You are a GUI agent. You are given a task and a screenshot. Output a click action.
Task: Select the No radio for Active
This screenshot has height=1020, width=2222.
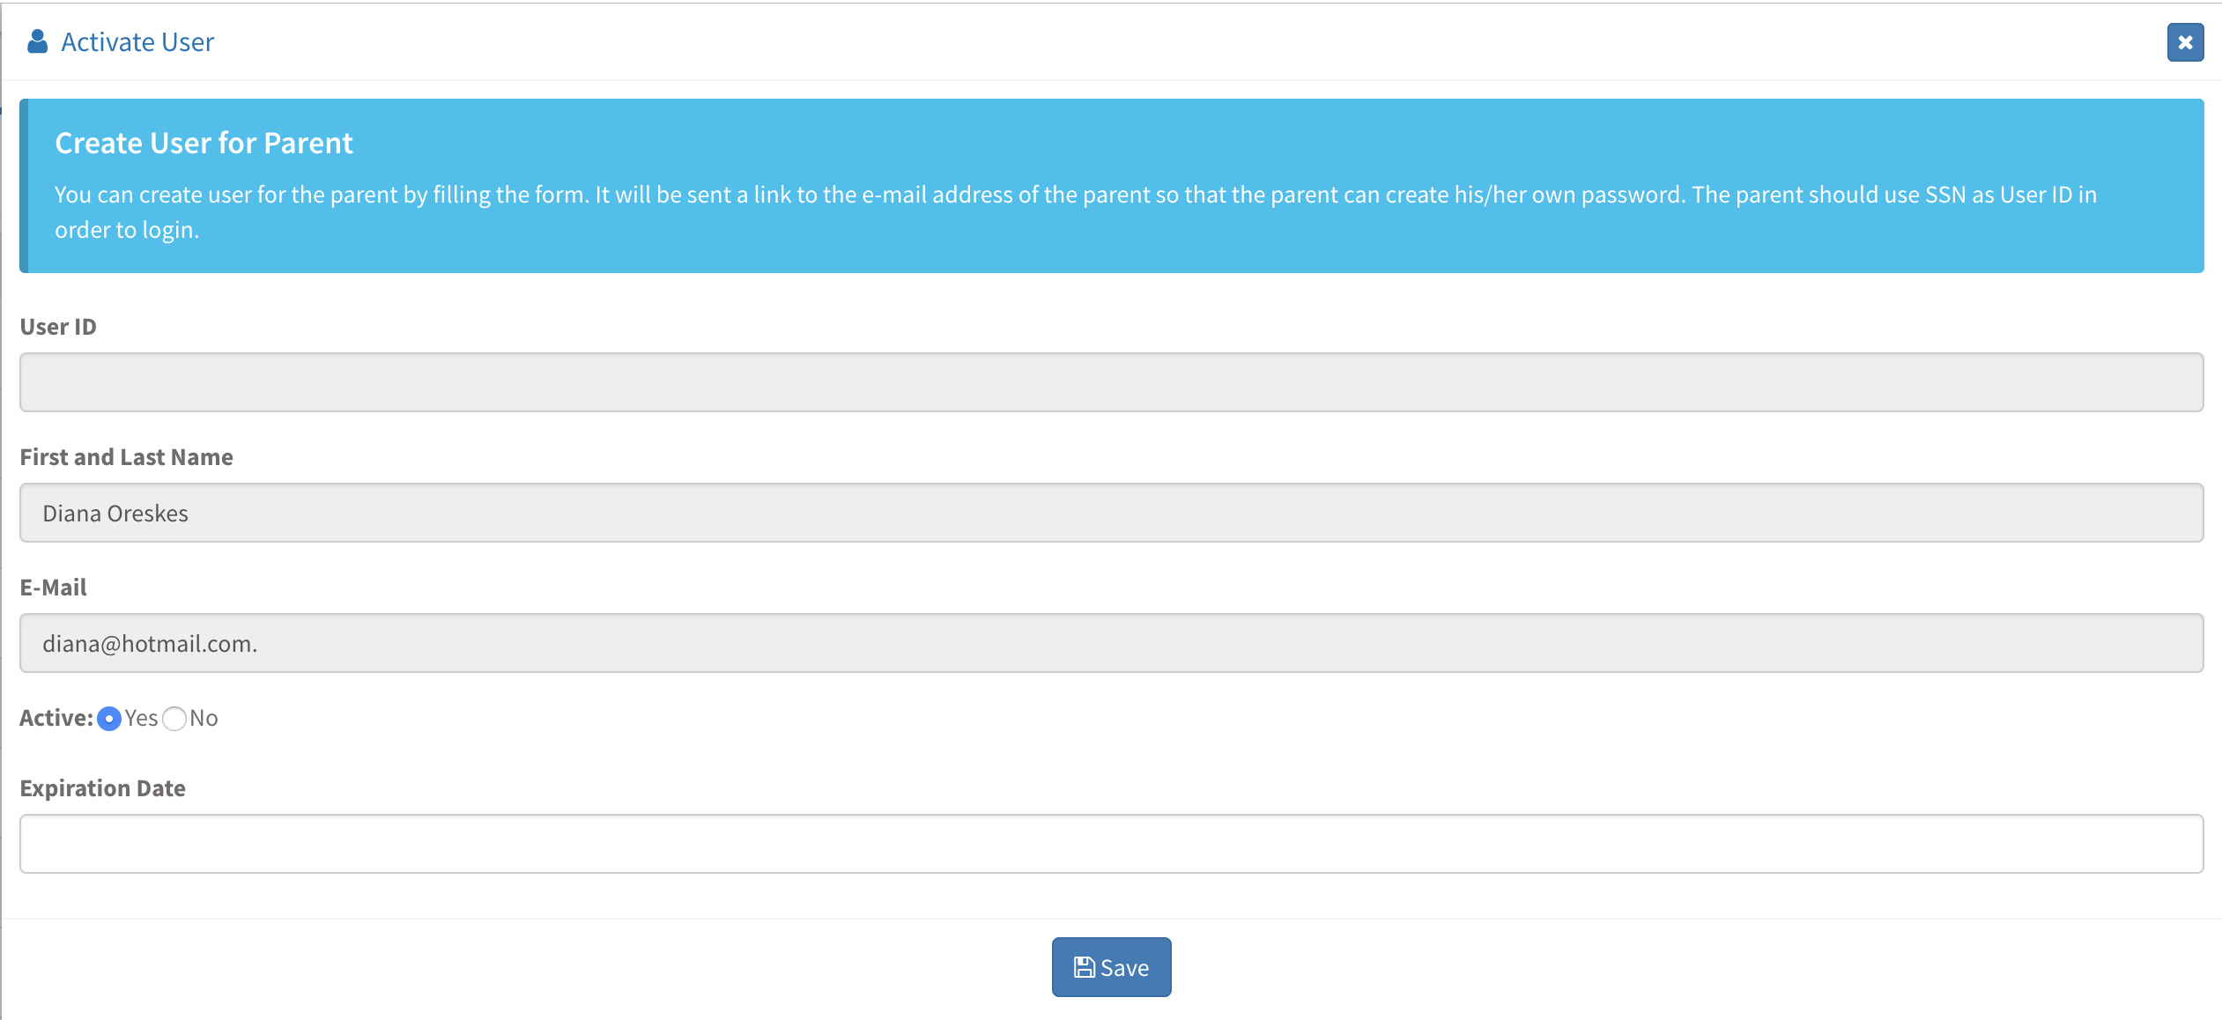point(174,719)
